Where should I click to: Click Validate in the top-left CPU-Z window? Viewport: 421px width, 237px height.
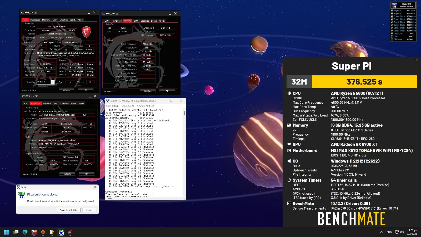point(67,90)
